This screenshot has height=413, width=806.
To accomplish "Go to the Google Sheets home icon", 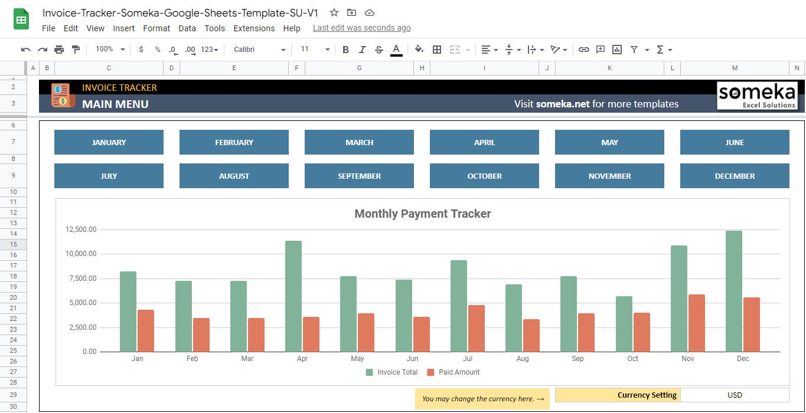I will [x=21, y=19].
